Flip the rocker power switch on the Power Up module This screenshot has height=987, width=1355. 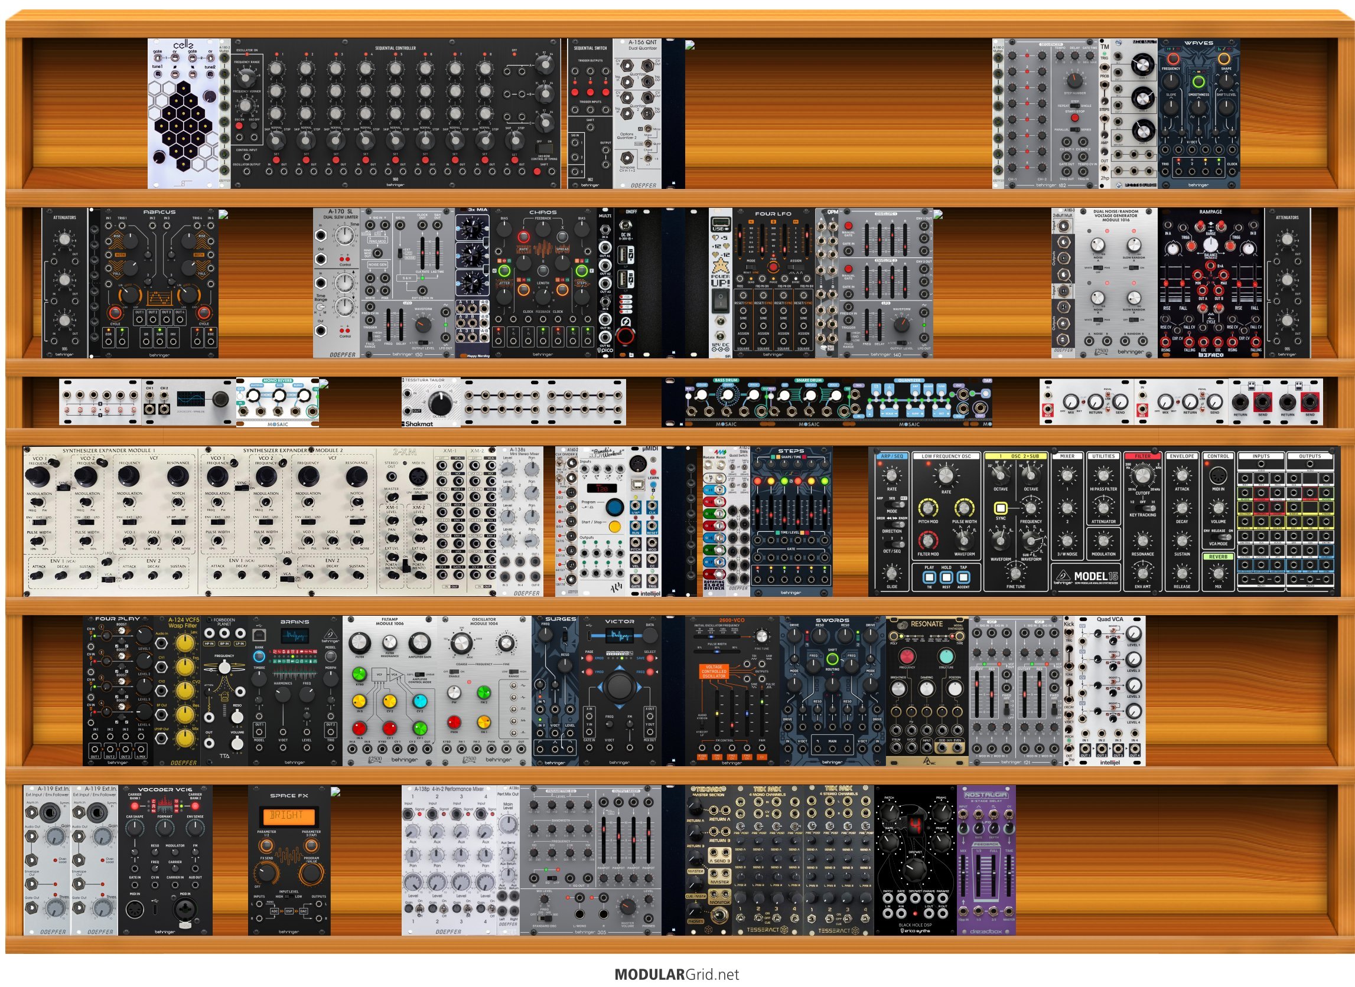pyautogui.click(x=720, y=300)
